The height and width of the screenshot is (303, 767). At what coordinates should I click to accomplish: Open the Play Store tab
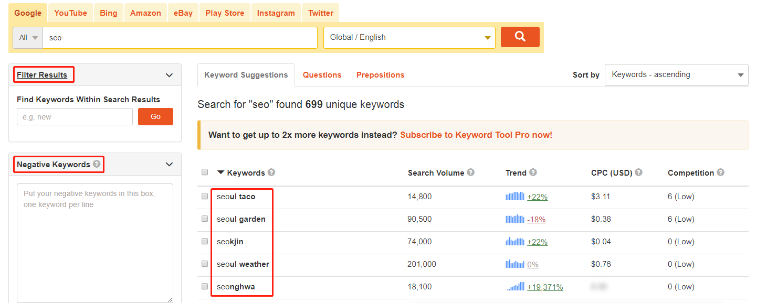click(225, 13)
